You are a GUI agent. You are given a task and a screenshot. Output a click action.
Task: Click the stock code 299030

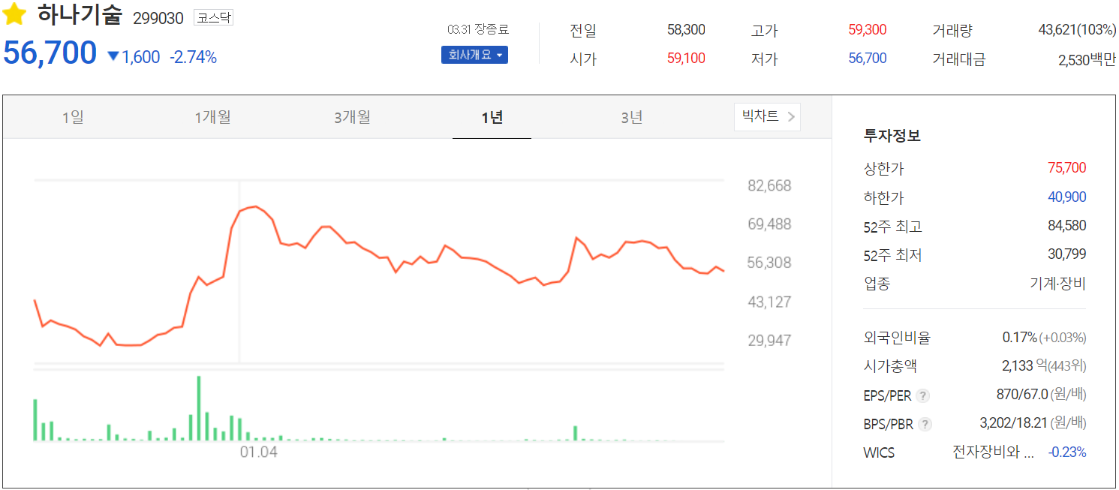tap(158, 18)
